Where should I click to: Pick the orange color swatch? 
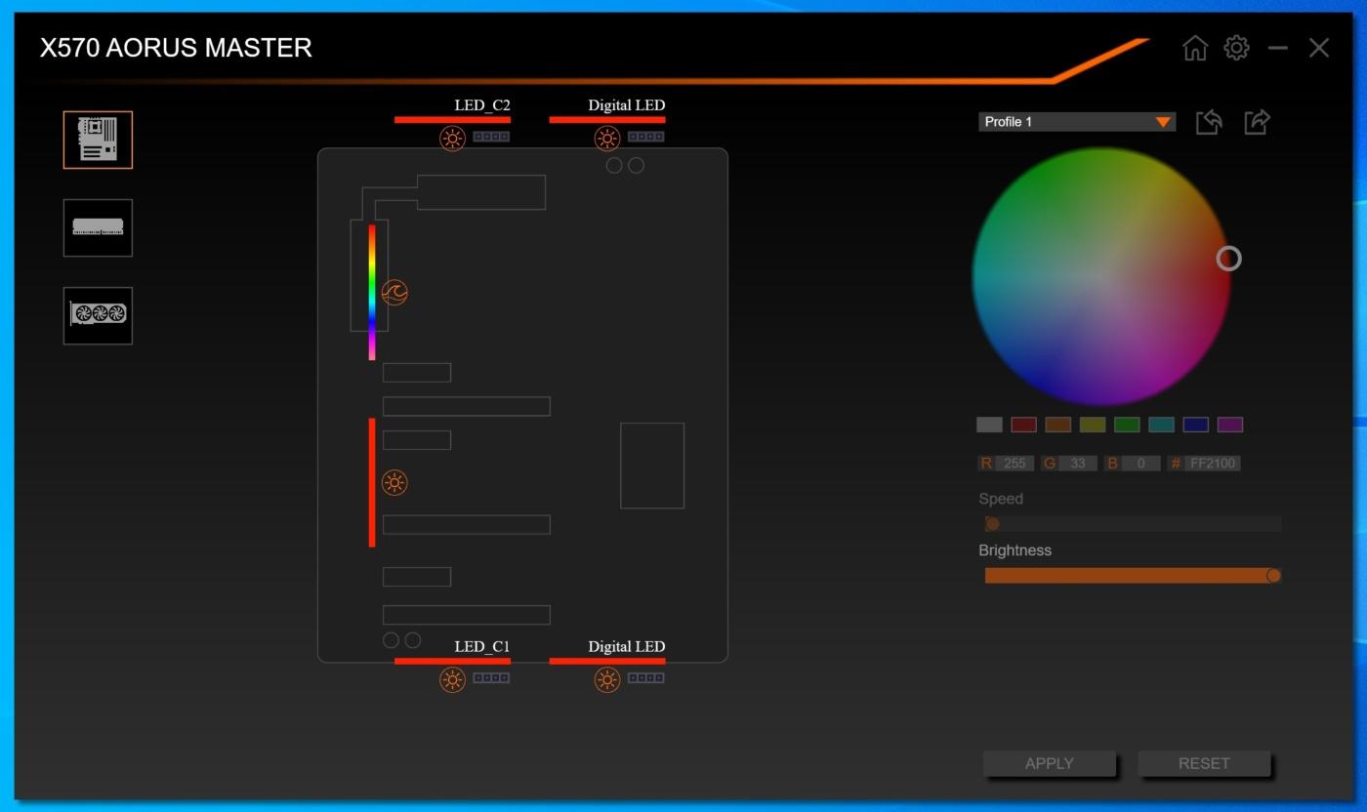point(1058,425)
